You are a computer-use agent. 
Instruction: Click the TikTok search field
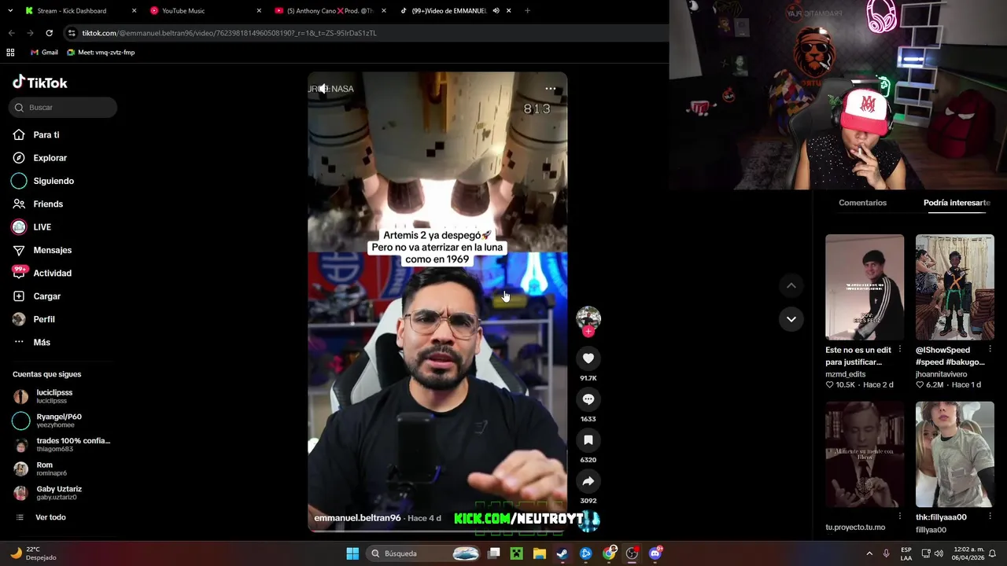click(63, 108)
